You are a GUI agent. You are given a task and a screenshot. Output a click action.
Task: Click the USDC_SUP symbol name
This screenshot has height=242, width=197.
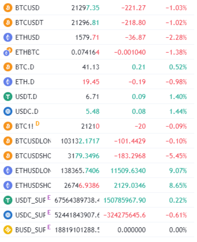pos(30,215)
